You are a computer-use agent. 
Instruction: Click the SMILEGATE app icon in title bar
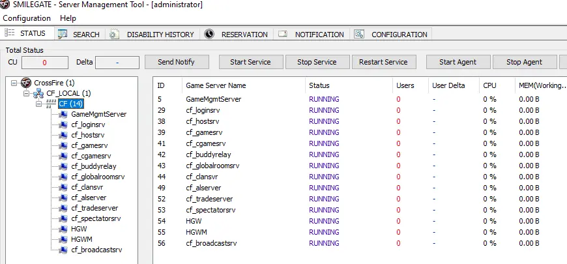pos(5,5)
